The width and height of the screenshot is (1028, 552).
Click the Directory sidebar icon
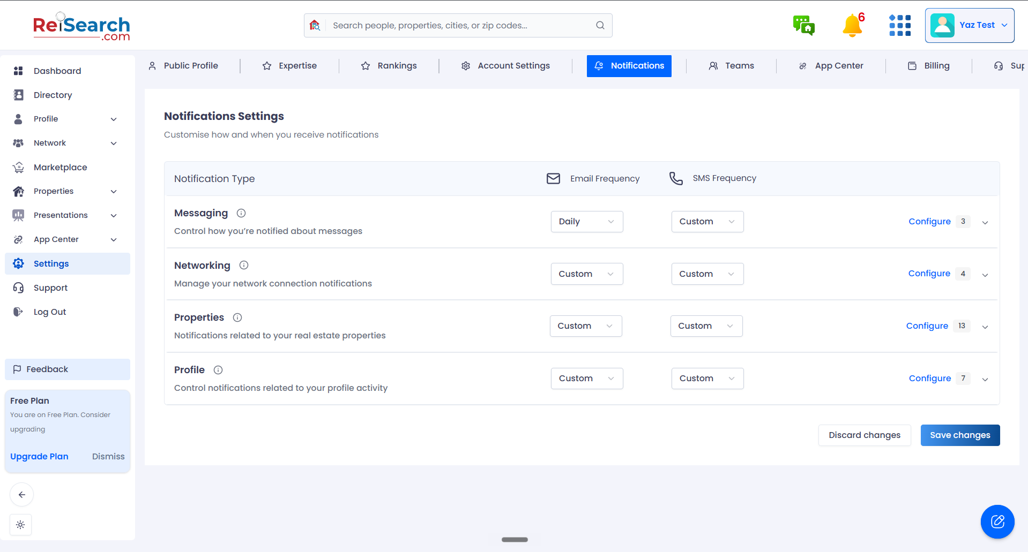click(x=18, y=95)
